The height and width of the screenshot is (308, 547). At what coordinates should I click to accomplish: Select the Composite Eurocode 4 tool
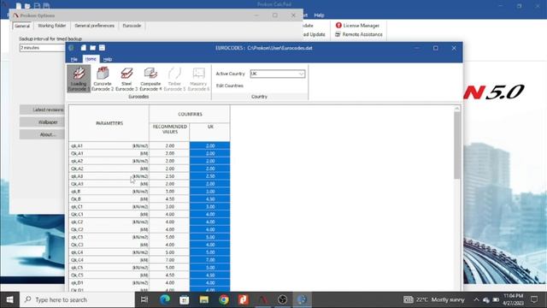point(150,79)
